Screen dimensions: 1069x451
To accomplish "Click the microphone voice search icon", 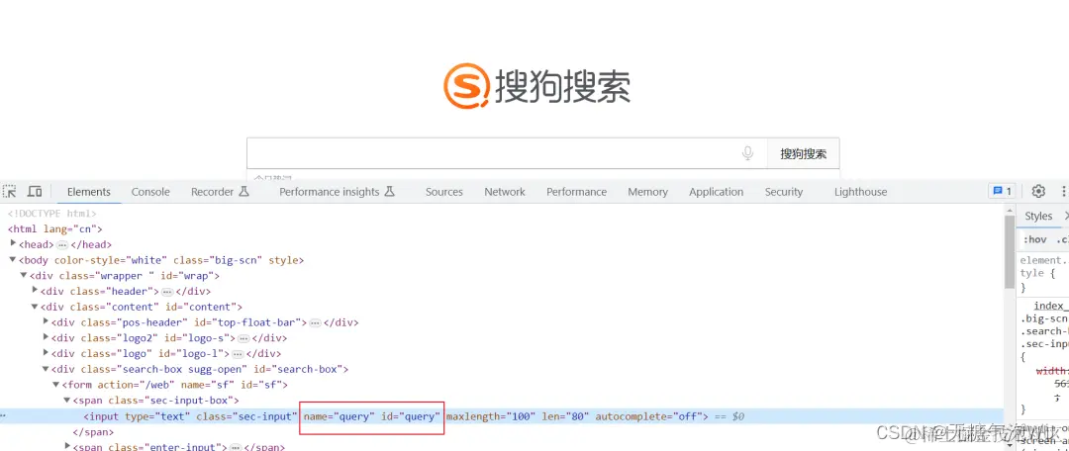I will 748,153.
